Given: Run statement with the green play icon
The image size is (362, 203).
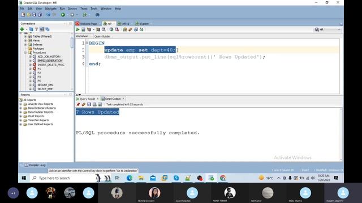Looking at the screenshot, I should pos(77,29).
